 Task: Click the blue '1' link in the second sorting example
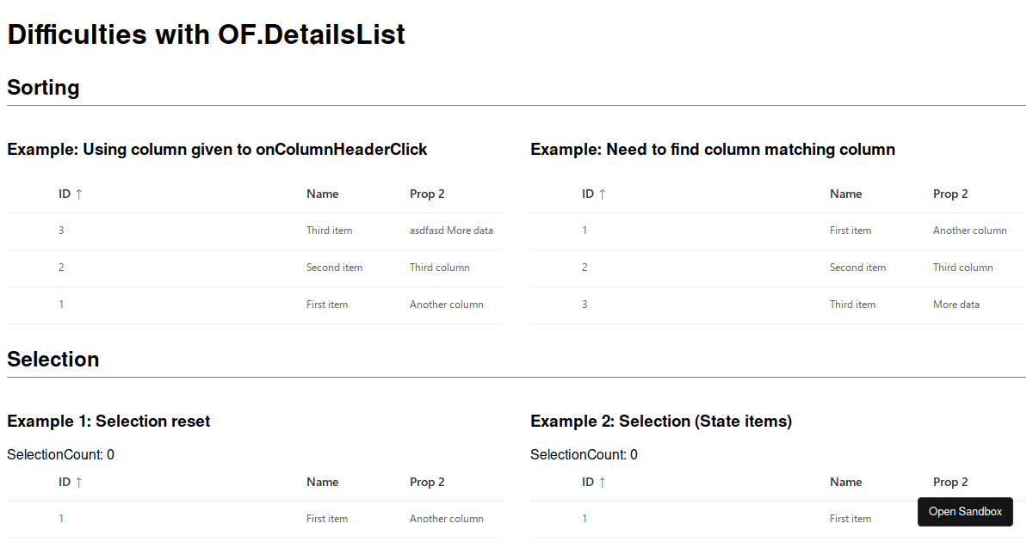[585, 231]
